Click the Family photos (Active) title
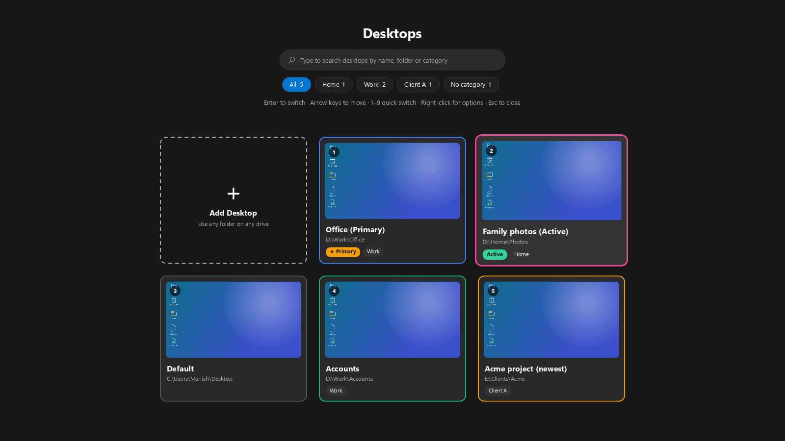The image size is (785, 441). click(x=525, y=232)
